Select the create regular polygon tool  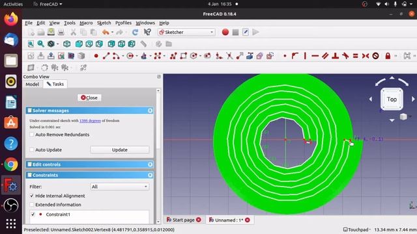tap(194, 56)
